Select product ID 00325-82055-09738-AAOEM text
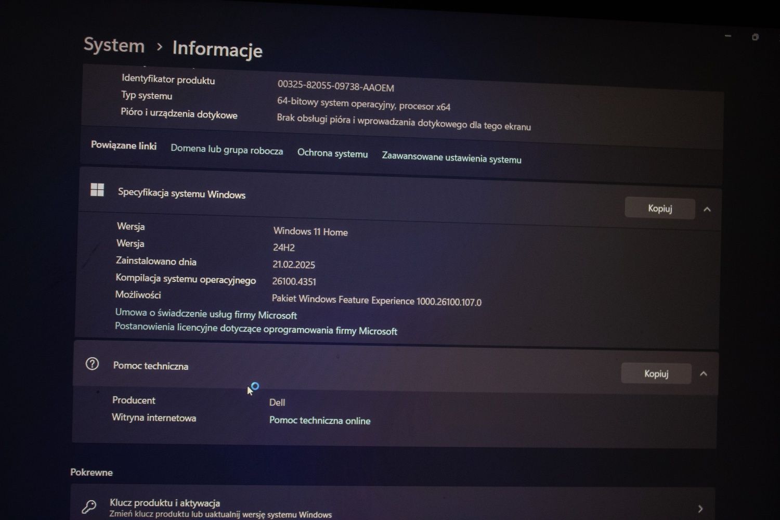 click(x=336, y=86)
